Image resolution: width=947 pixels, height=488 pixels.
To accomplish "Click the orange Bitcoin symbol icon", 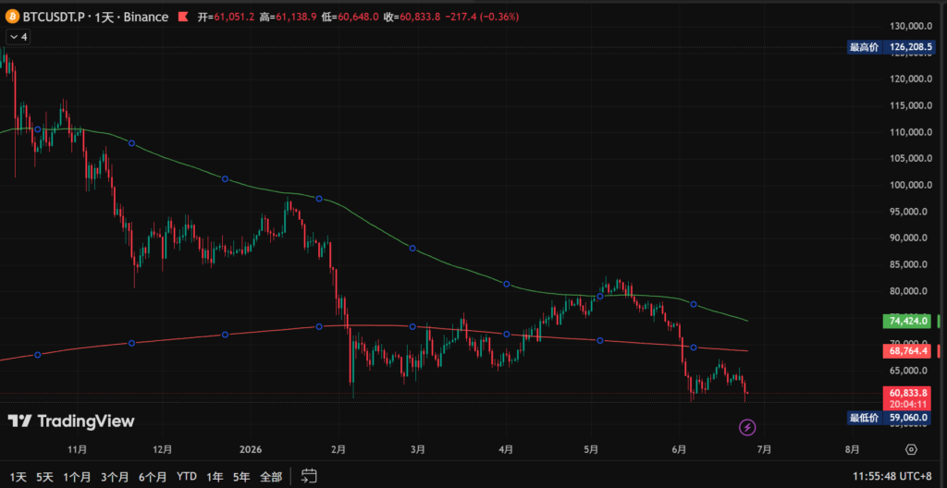I will tap(11, 17).
